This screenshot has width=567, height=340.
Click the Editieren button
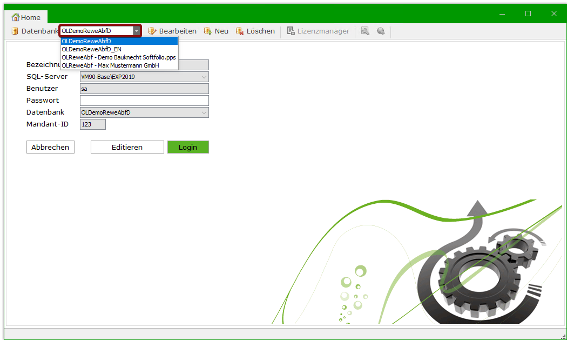(x=127, y=147)
